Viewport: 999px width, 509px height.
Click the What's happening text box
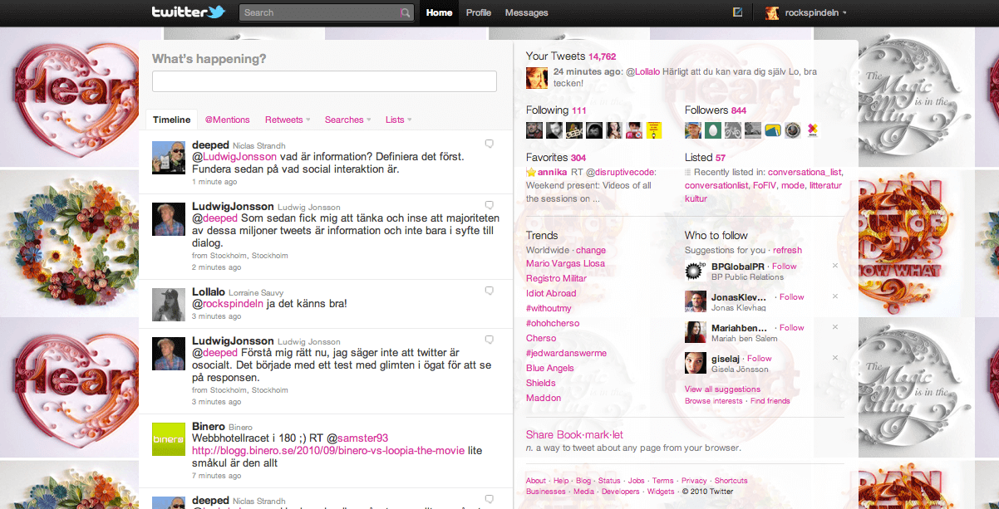pyautogui.click(x=324, y=81)
